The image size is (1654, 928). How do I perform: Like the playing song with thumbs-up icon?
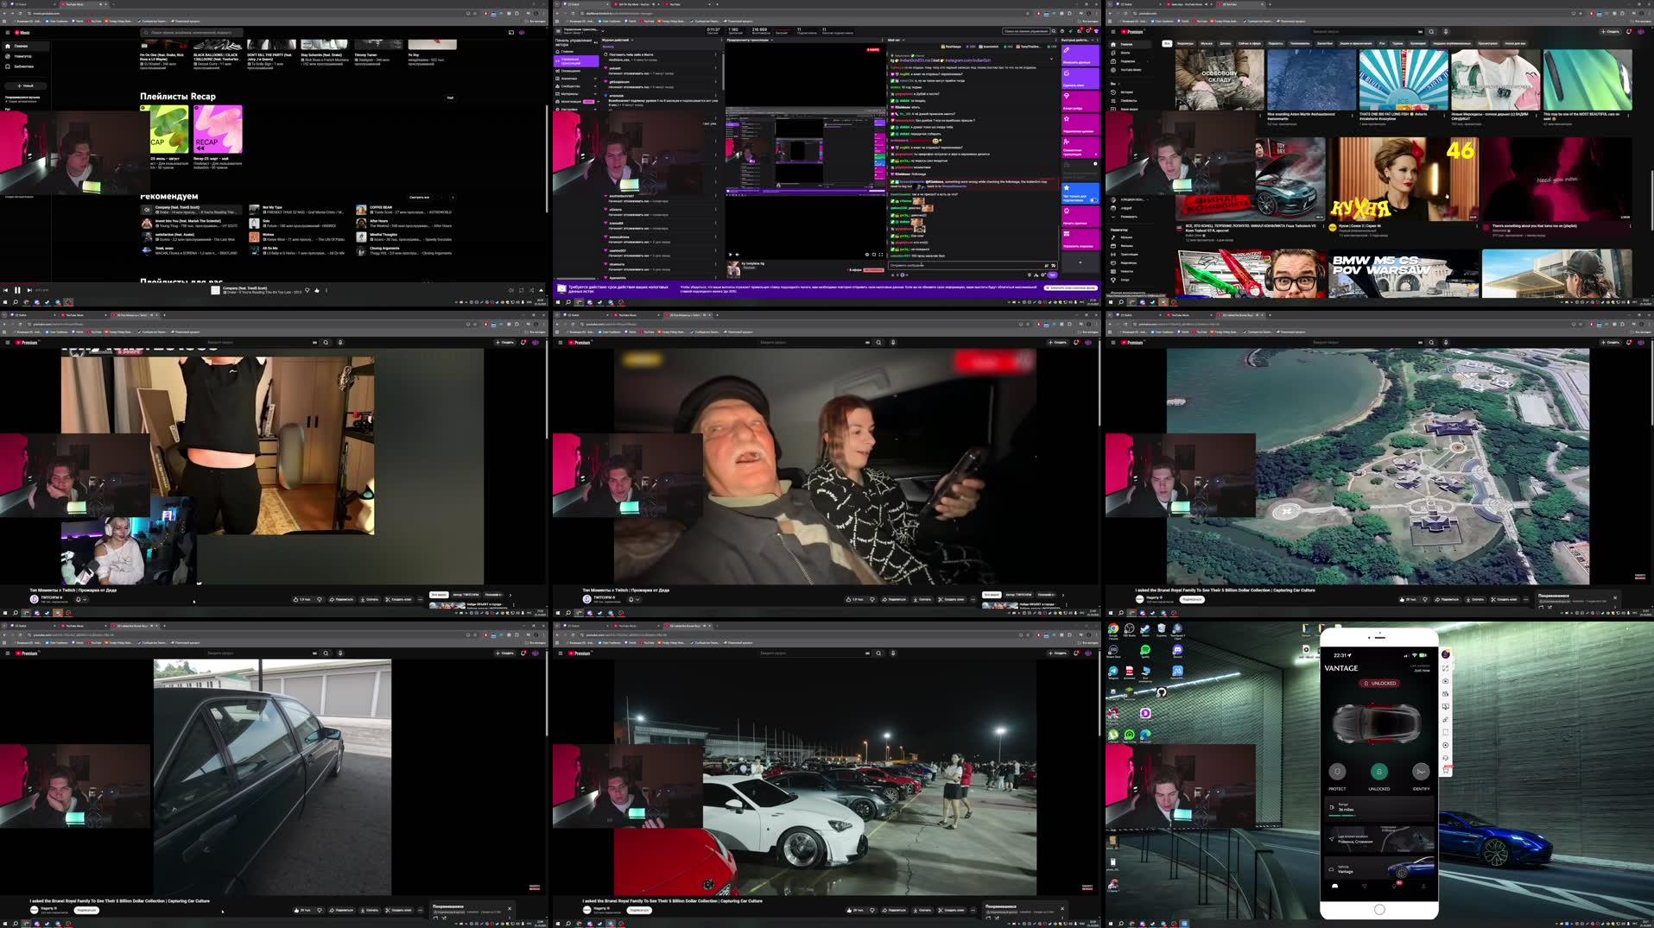317,291
